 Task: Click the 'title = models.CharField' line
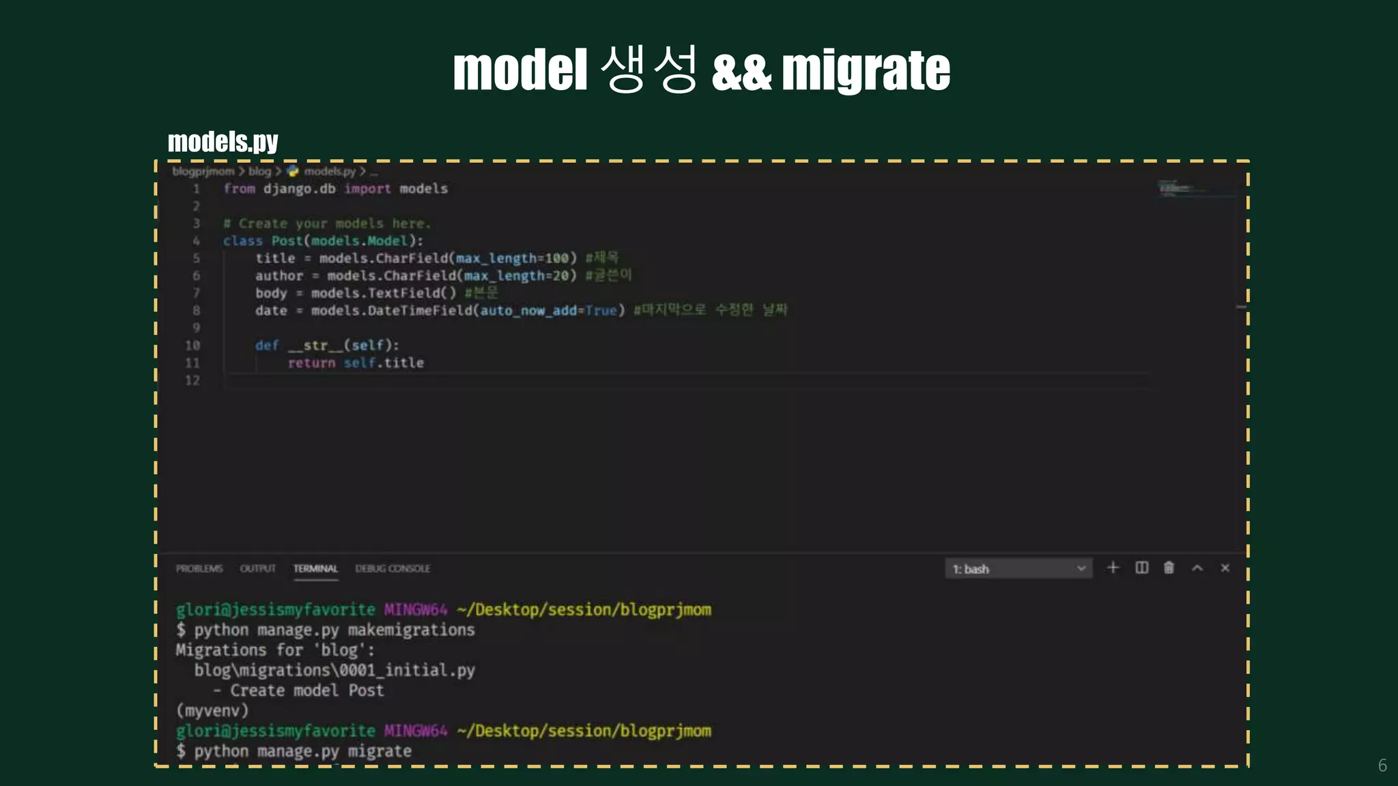[x=437, y=258]
